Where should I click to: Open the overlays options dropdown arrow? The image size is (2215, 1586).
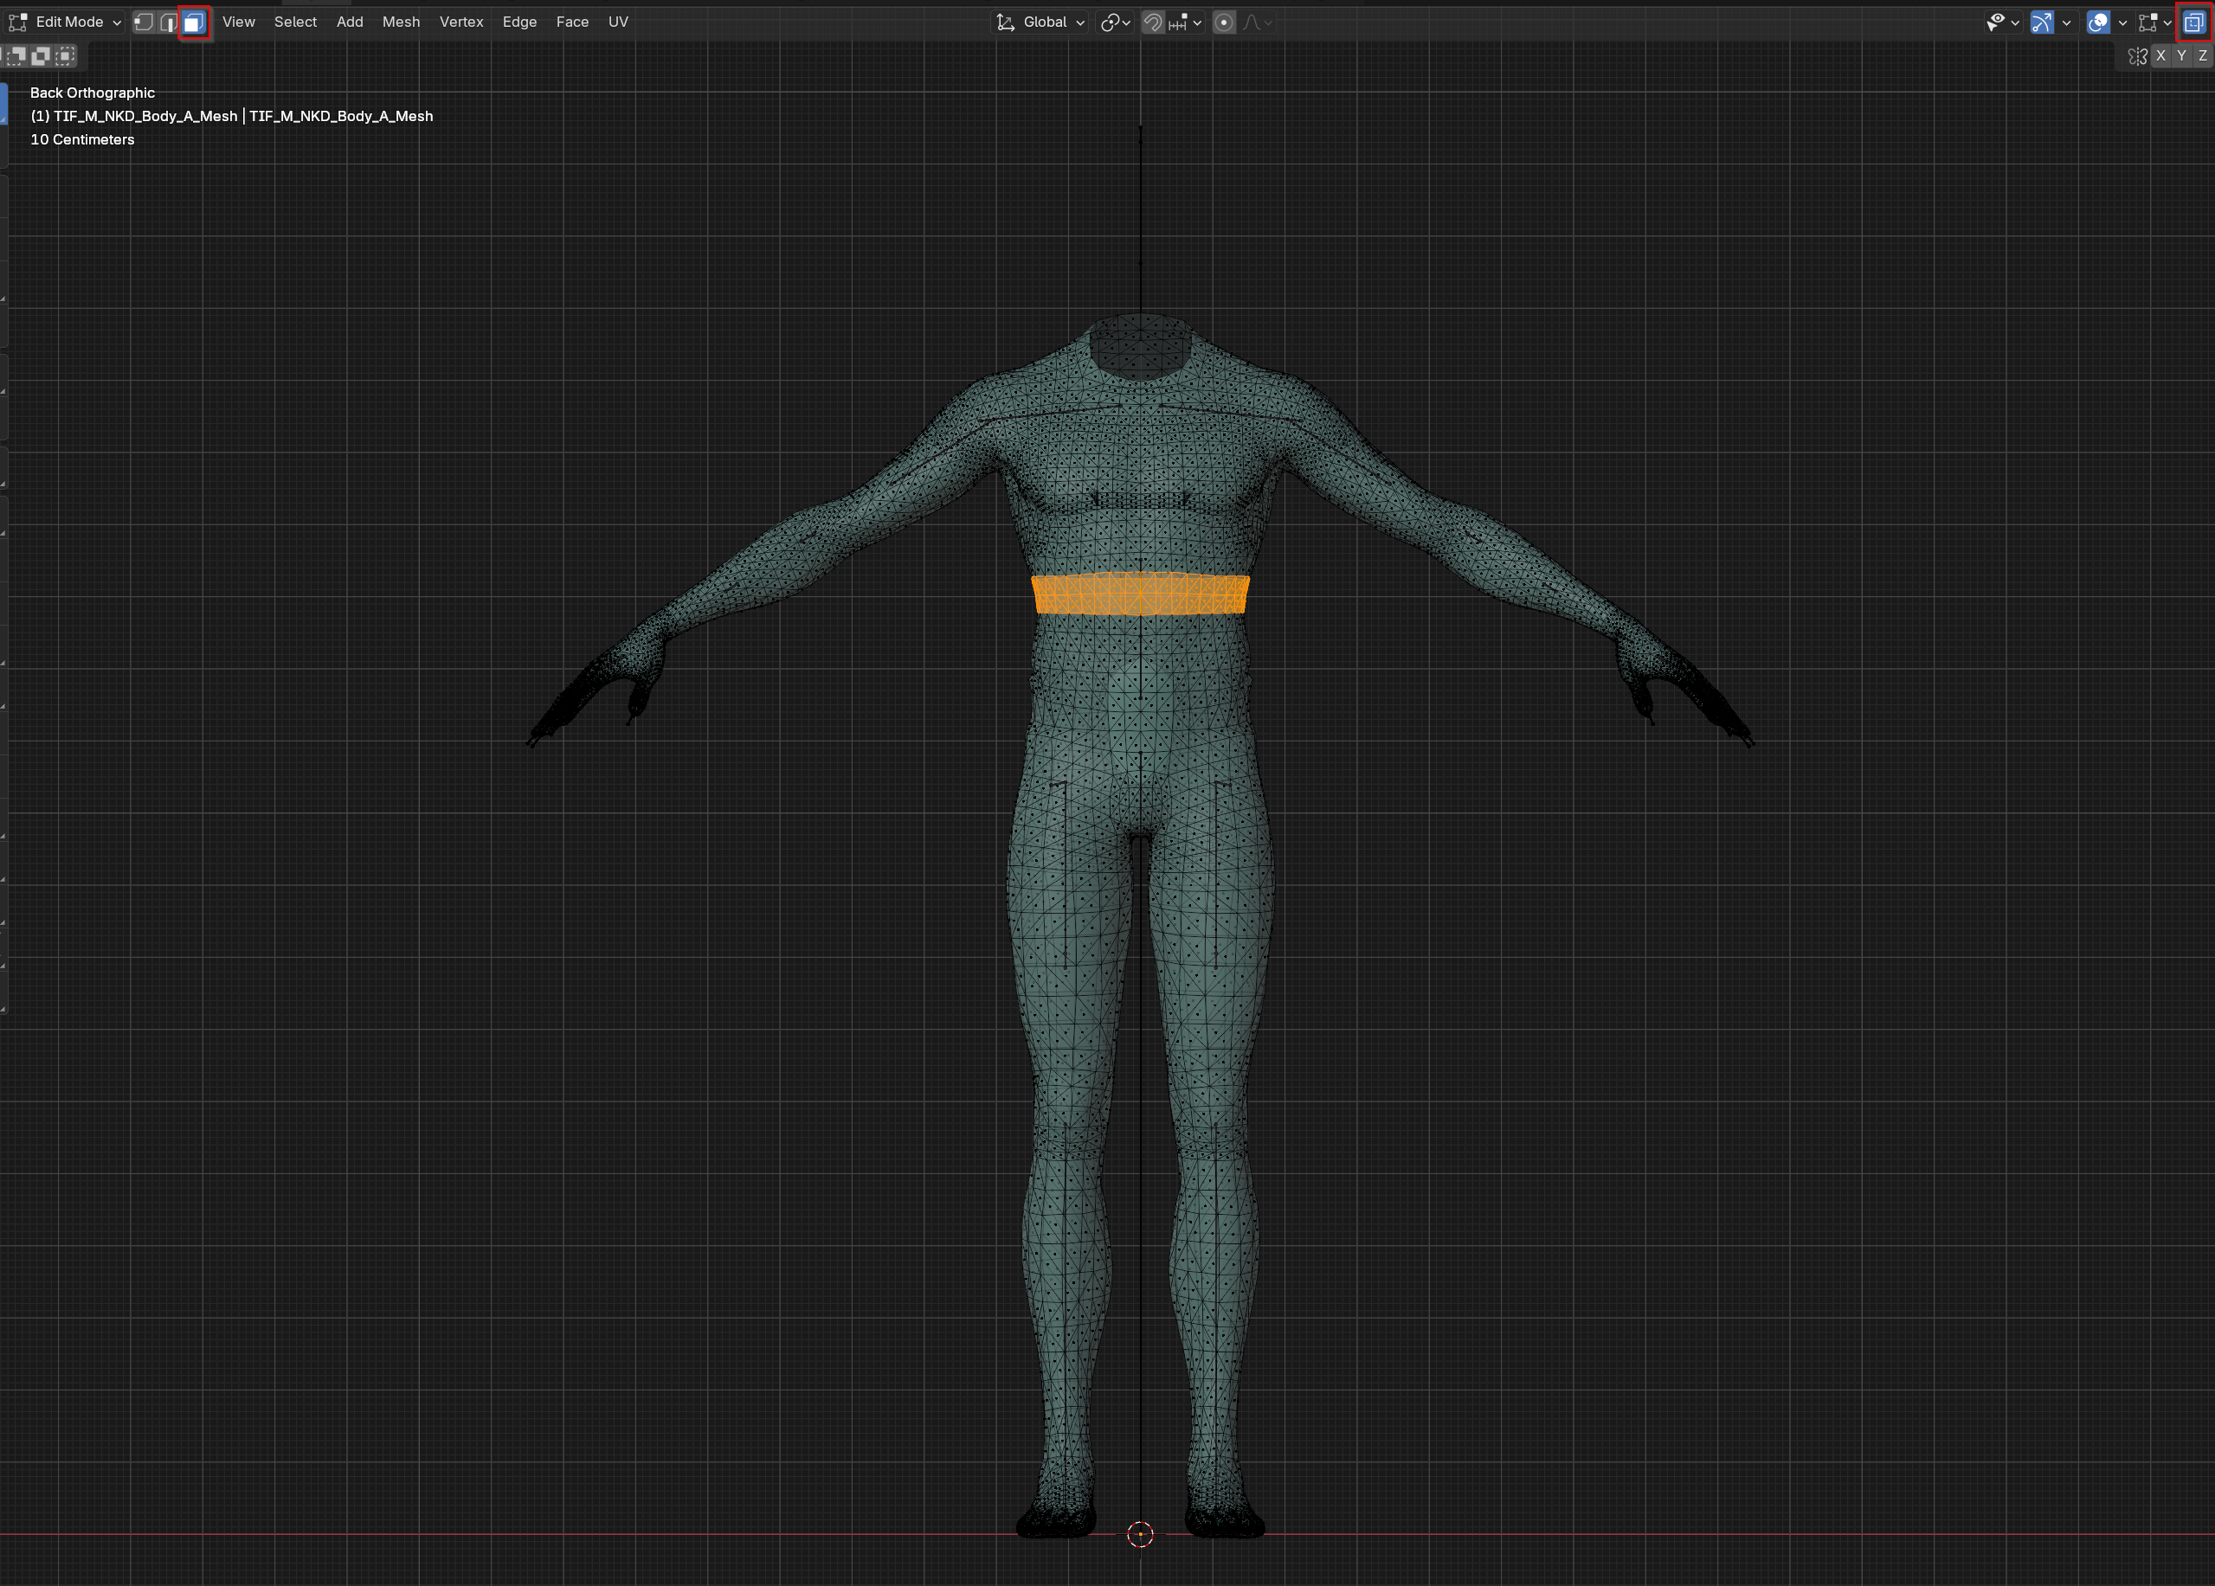(x=2122, y=22)
